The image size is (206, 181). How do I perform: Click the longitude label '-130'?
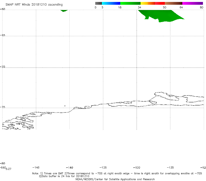(x=137, y=168)
